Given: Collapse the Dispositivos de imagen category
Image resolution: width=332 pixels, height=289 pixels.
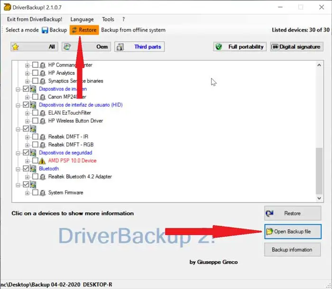Looking at the screenshot, I should coord(18,90).
